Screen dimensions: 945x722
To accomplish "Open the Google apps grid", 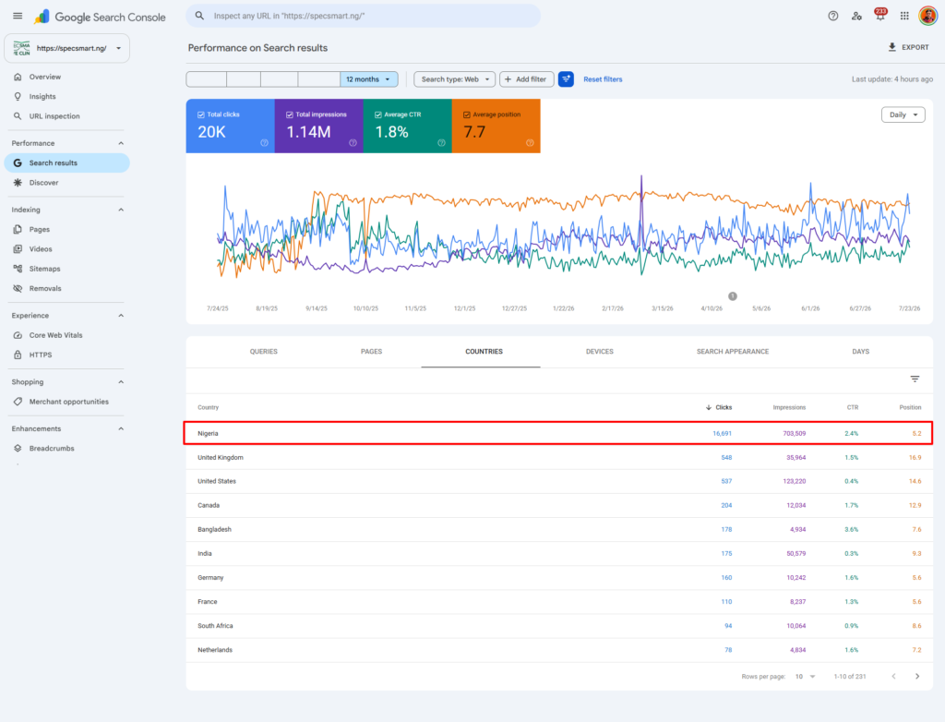I will tap(904, 17).
